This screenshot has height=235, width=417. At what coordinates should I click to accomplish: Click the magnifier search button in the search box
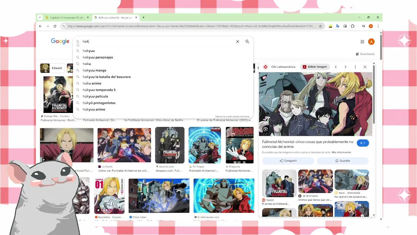[x=247, y=41]
